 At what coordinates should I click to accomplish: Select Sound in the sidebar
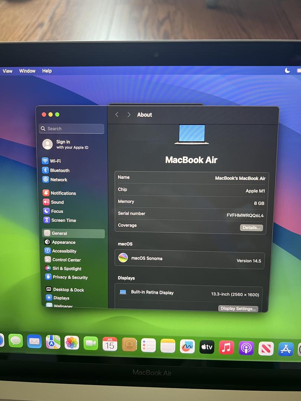coord(53,202)
